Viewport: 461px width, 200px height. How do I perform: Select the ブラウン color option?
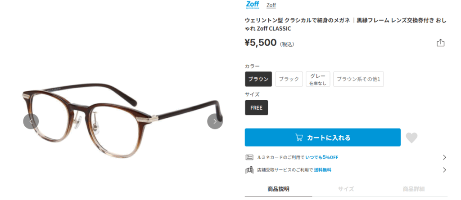click(x=258, y=79)
